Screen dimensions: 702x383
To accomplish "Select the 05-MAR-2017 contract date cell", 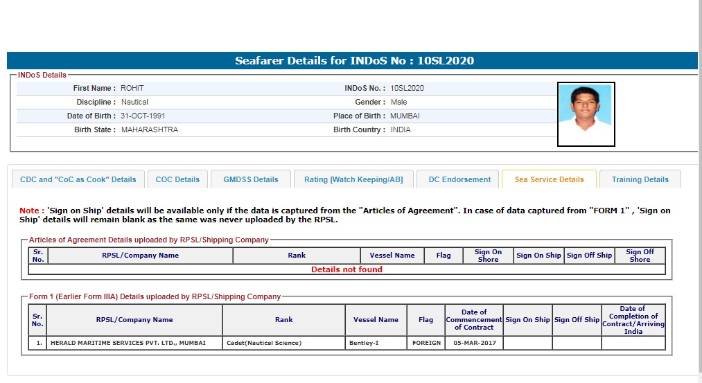I will [473, 343].
